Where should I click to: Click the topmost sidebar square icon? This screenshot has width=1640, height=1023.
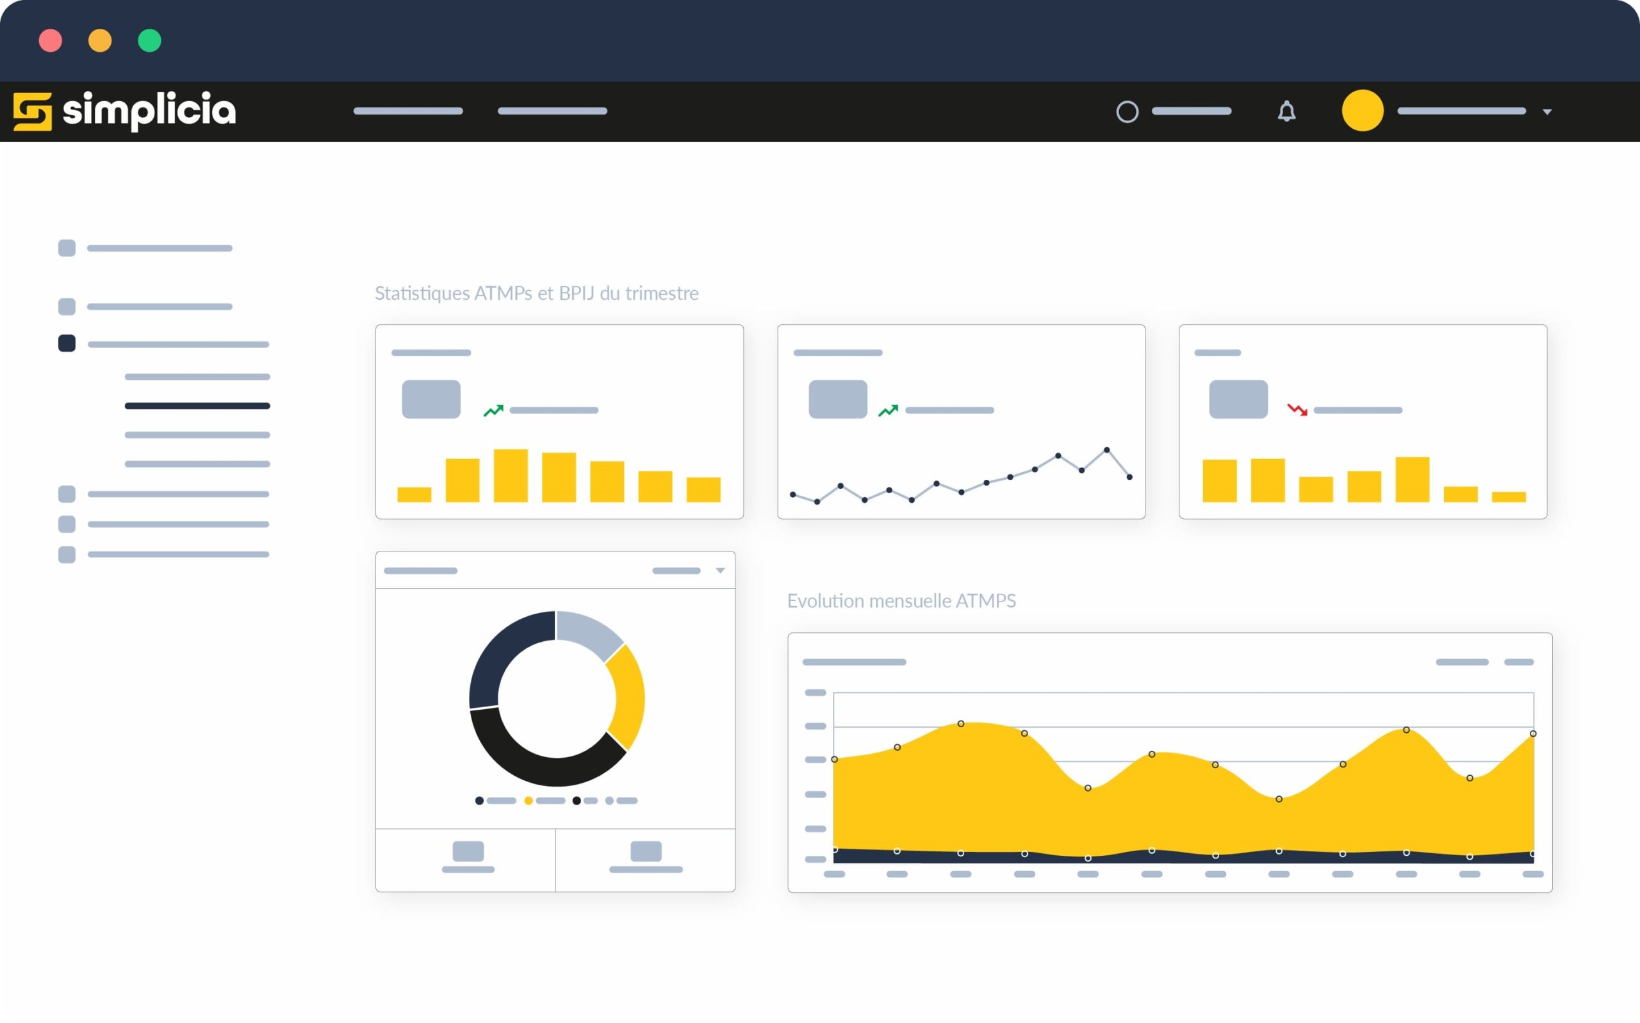(67, 248)
